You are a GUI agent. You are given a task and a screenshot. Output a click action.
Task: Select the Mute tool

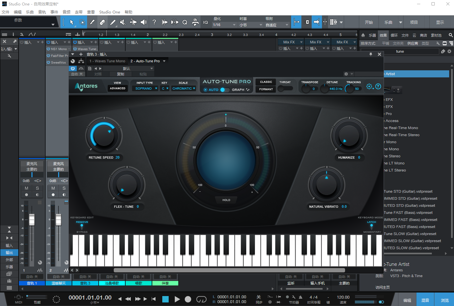pyautogui.click(x=123, y=22)
